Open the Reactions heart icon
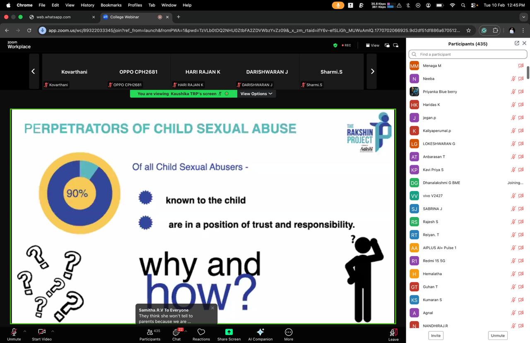Viewport: 530px width, 343px height. click(201, 332)
